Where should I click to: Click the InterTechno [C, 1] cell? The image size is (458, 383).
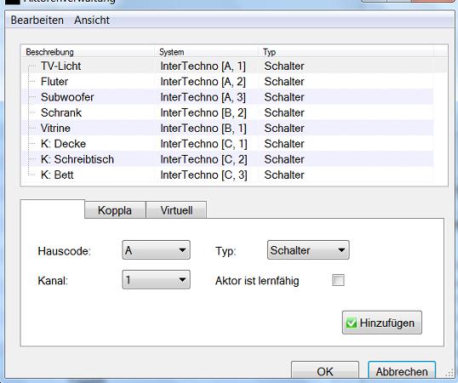pos(203,144)
